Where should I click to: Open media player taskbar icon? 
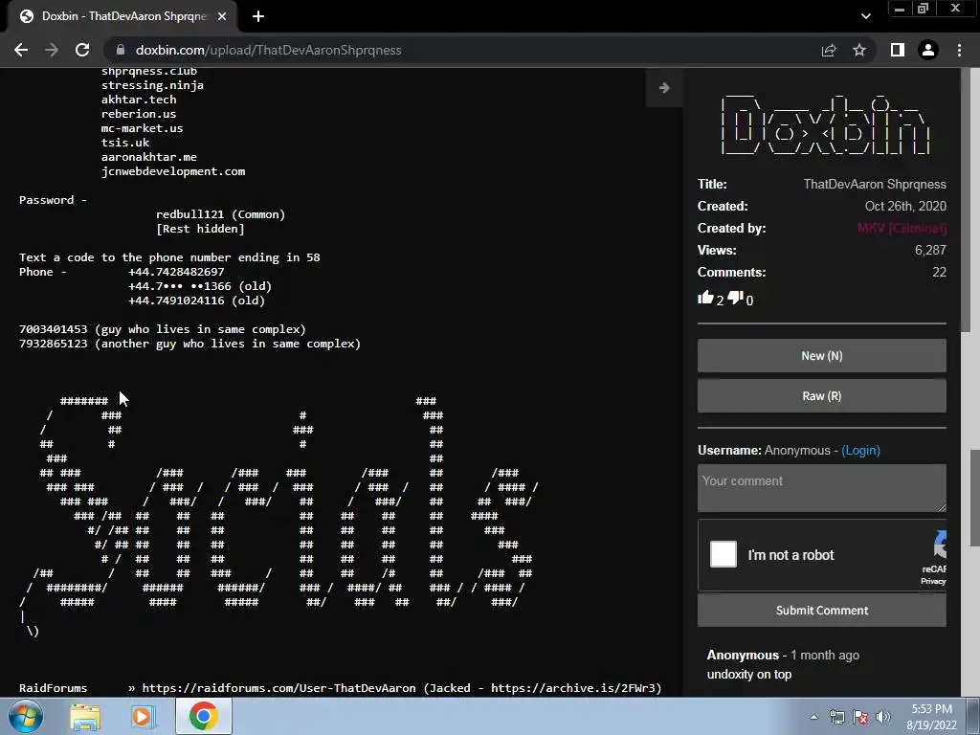pos(143,717)
